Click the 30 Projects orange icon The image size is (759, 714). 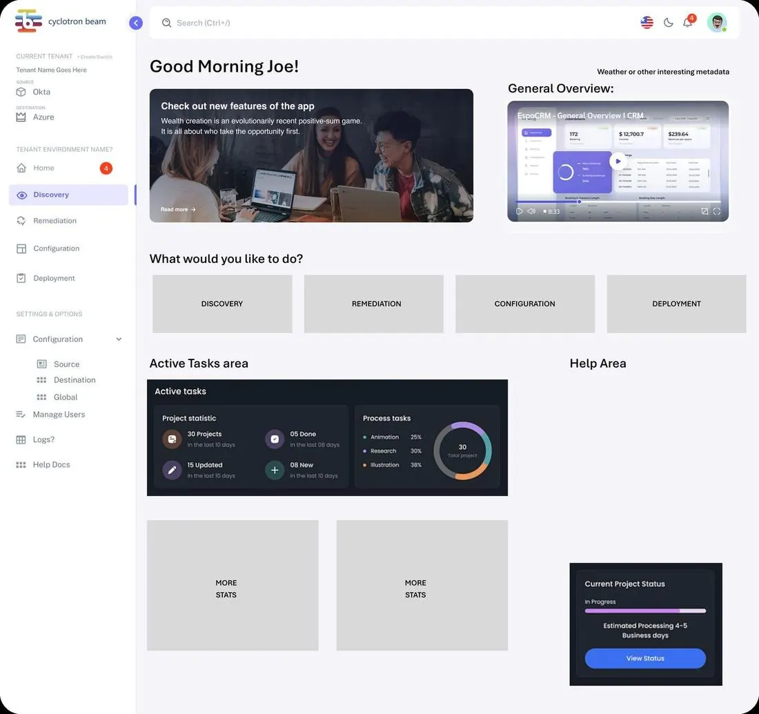click(x=172, y=439)
